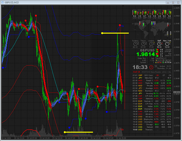This screenshot has width=182, height=141.
Task: Click the '29 Jul 15:30' time axis label
Action: tap(45, 138)
